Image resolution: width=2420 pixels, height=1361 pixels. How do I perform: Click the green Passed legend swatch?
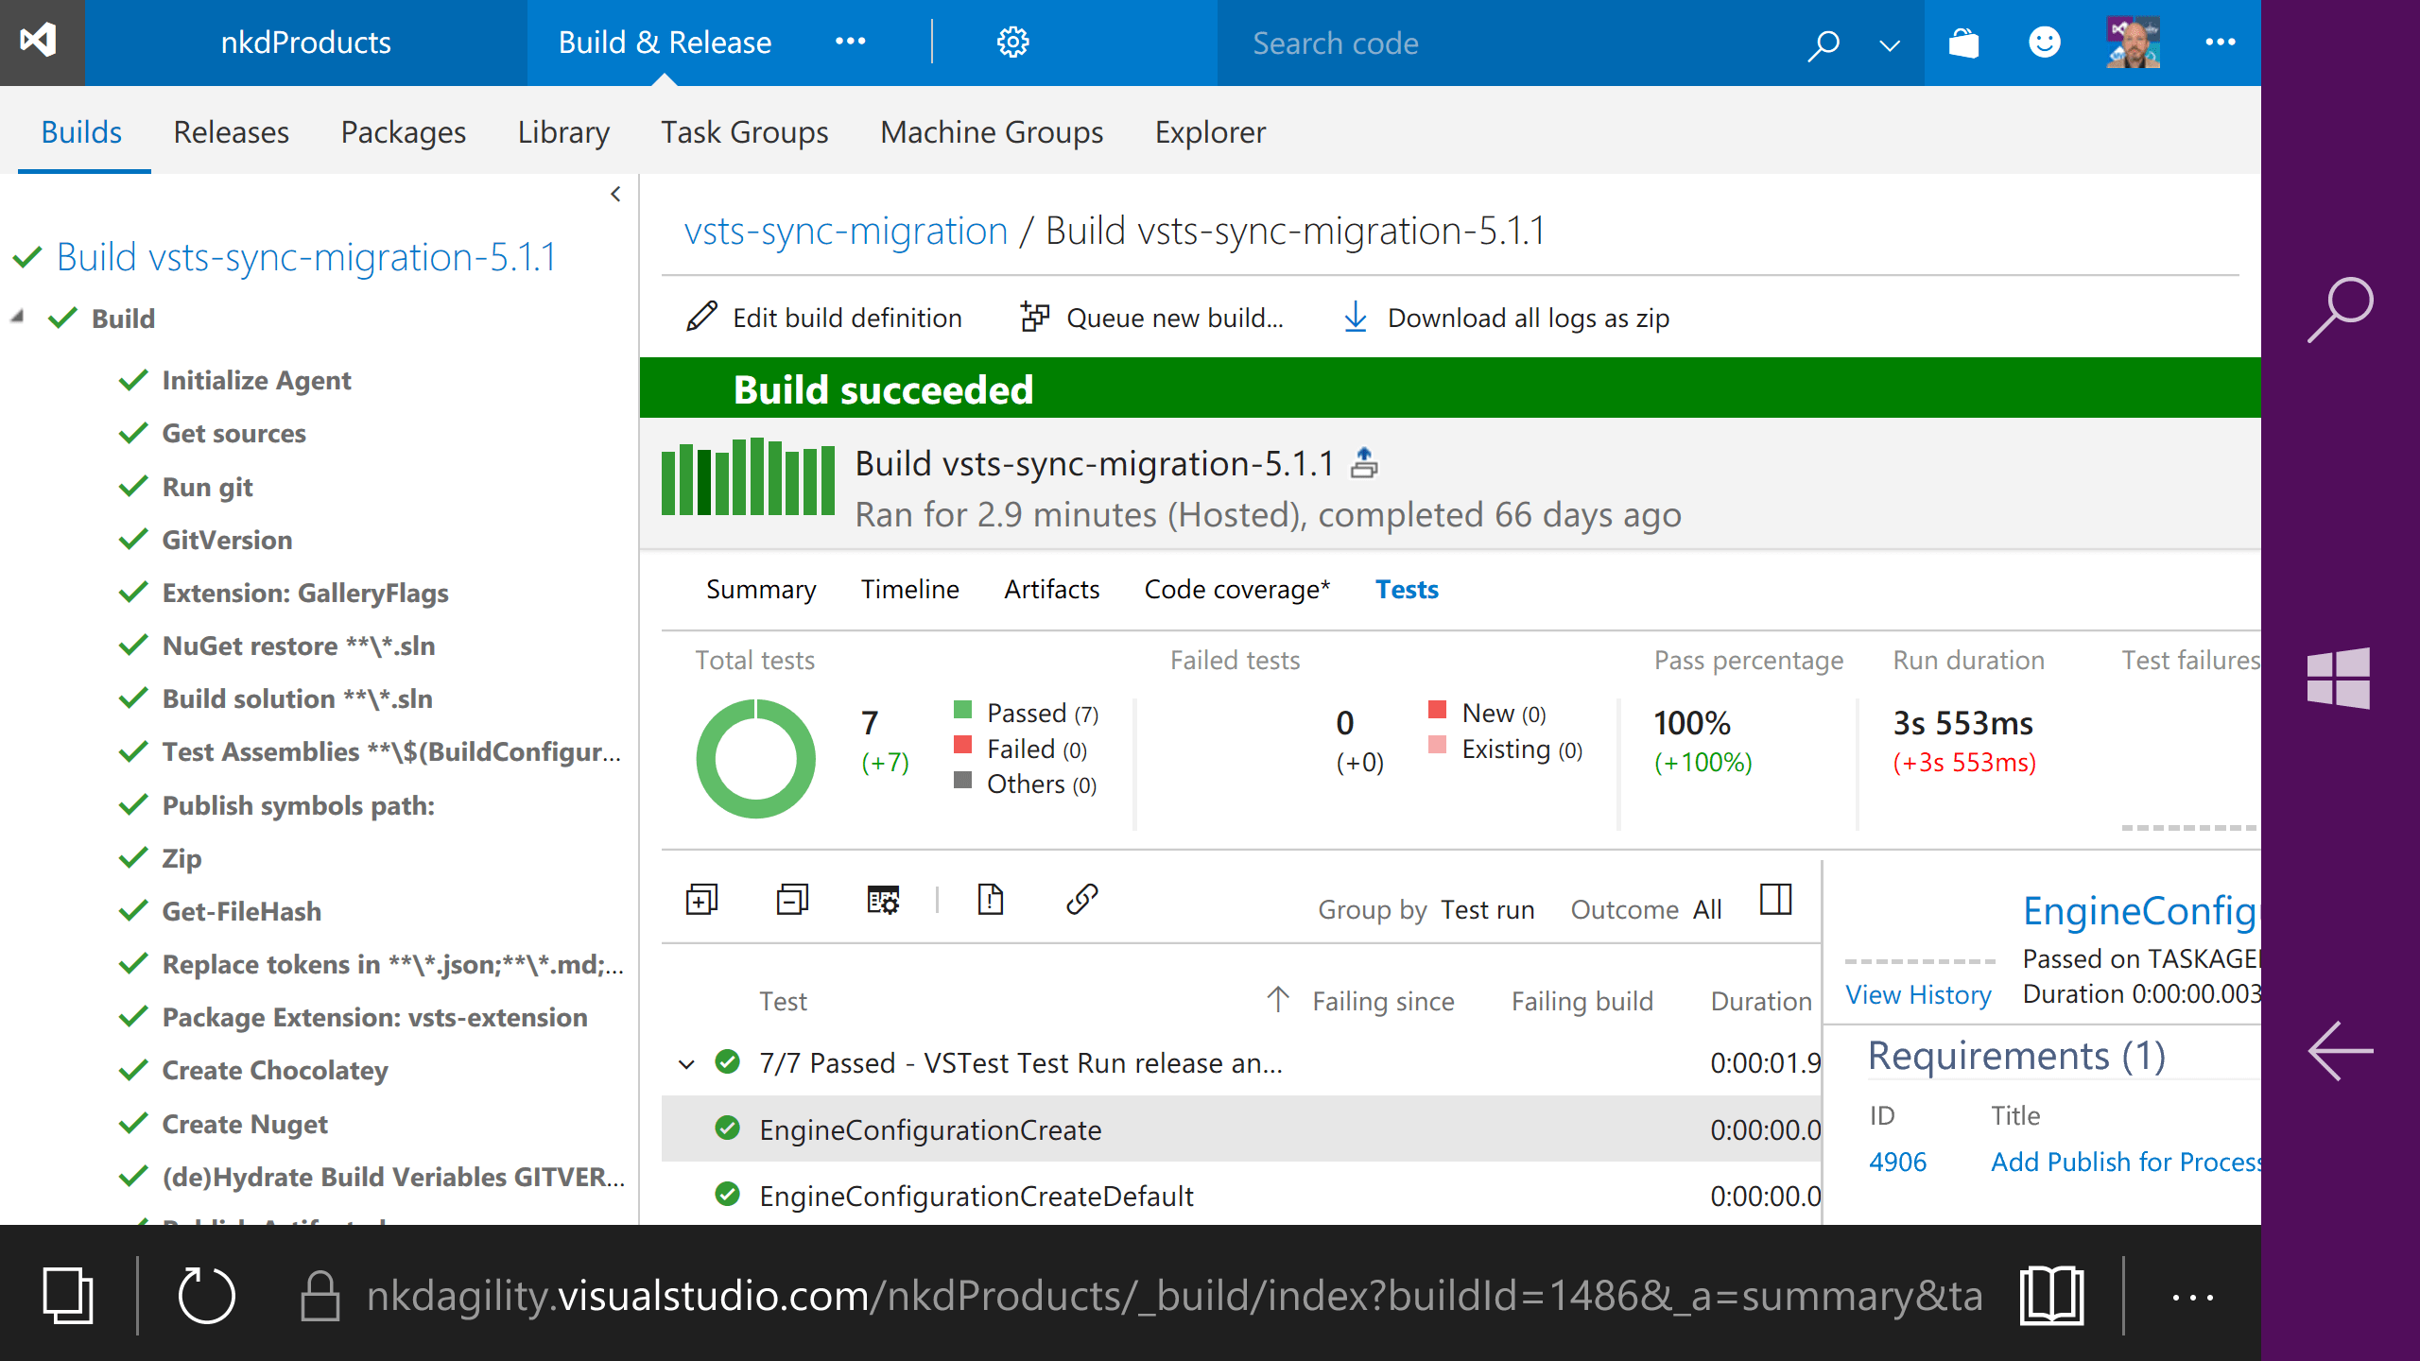tap(963, 710)
